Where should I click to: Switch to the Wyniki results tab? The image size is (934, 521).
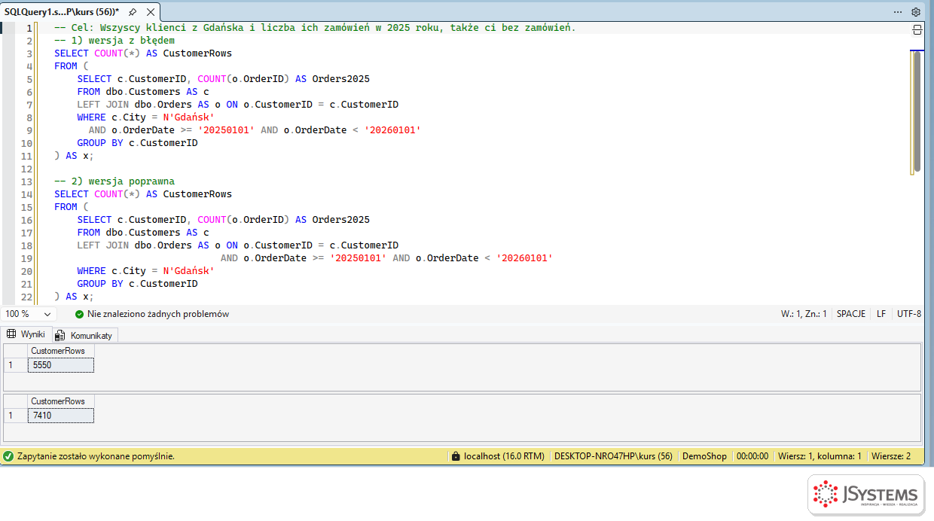coord(26,334)
